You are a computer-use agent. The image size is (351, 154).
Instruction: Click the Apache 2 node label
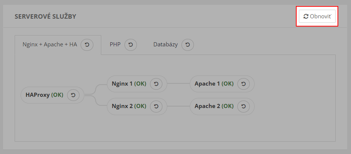pos(207,106)
